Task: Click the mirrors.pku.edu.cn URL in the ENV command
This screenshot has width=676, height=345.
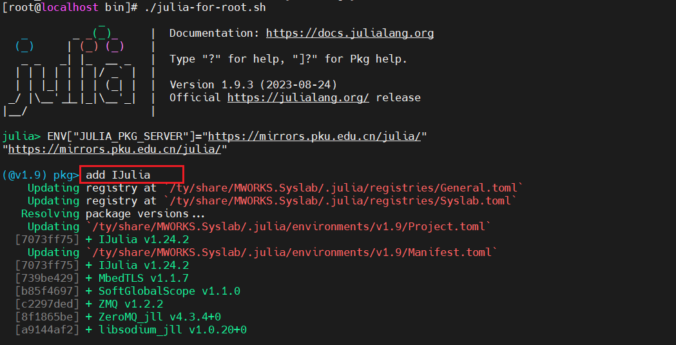Action: [x=314, y=137]
